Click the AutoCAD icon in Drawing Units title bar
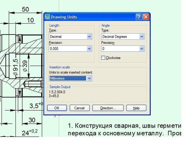194x155 pixels. (x=47, y=17)
